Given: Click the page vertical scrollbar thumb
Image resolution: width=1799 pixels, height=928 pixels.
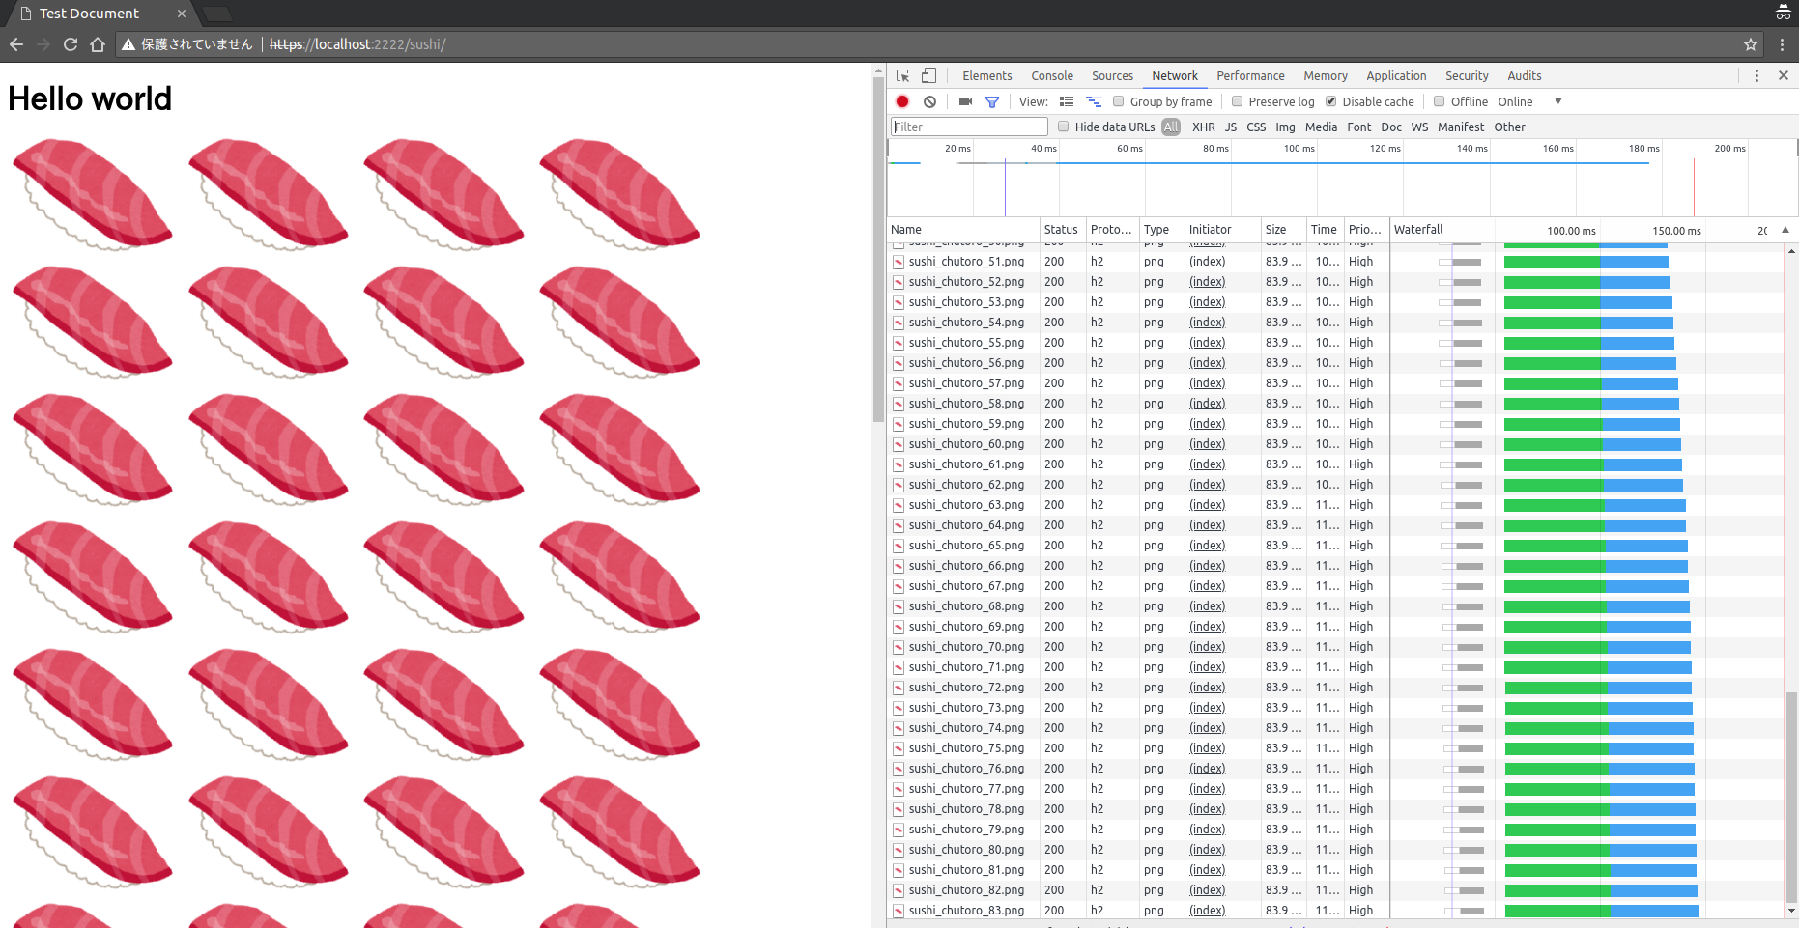Looking at the screenshot, I should [878, 249].
